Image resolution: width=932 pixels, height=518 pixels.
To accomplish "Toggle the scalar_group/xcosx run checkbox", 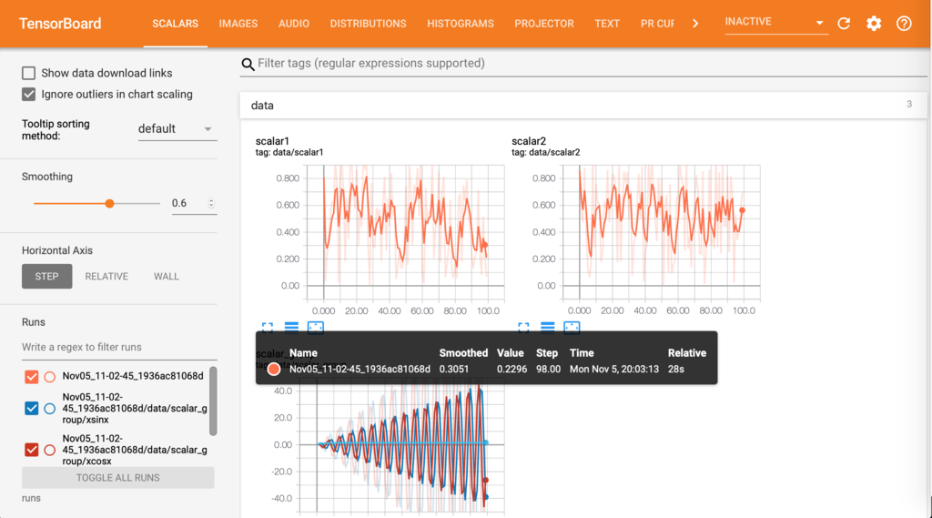I will [32, 450].
